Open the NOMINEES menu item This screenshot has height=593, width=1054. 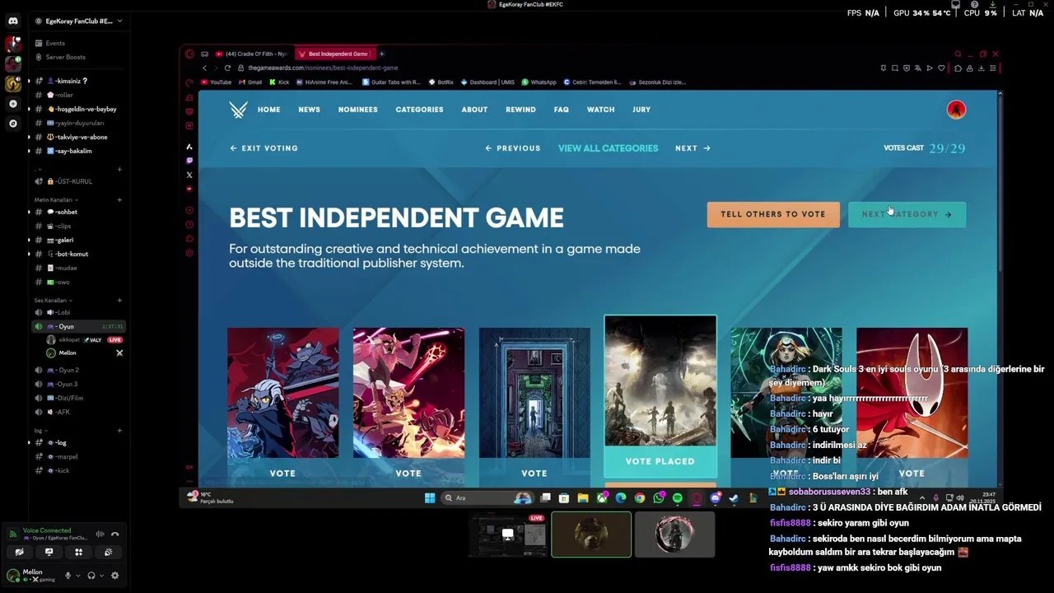(357, 110)
